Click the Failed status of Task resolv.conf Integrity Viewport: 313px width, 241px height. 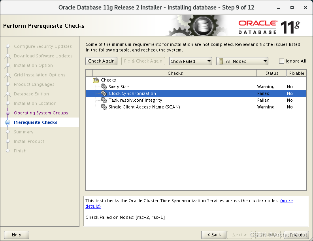click(x=263, y=100)
